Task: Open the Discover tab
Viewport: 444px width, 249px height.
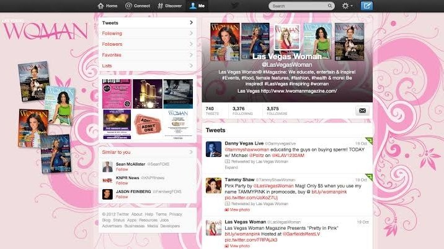Action: point(170,6)
